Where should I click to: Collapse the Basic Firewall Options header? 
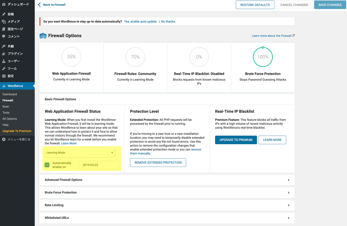pos(167,99)
